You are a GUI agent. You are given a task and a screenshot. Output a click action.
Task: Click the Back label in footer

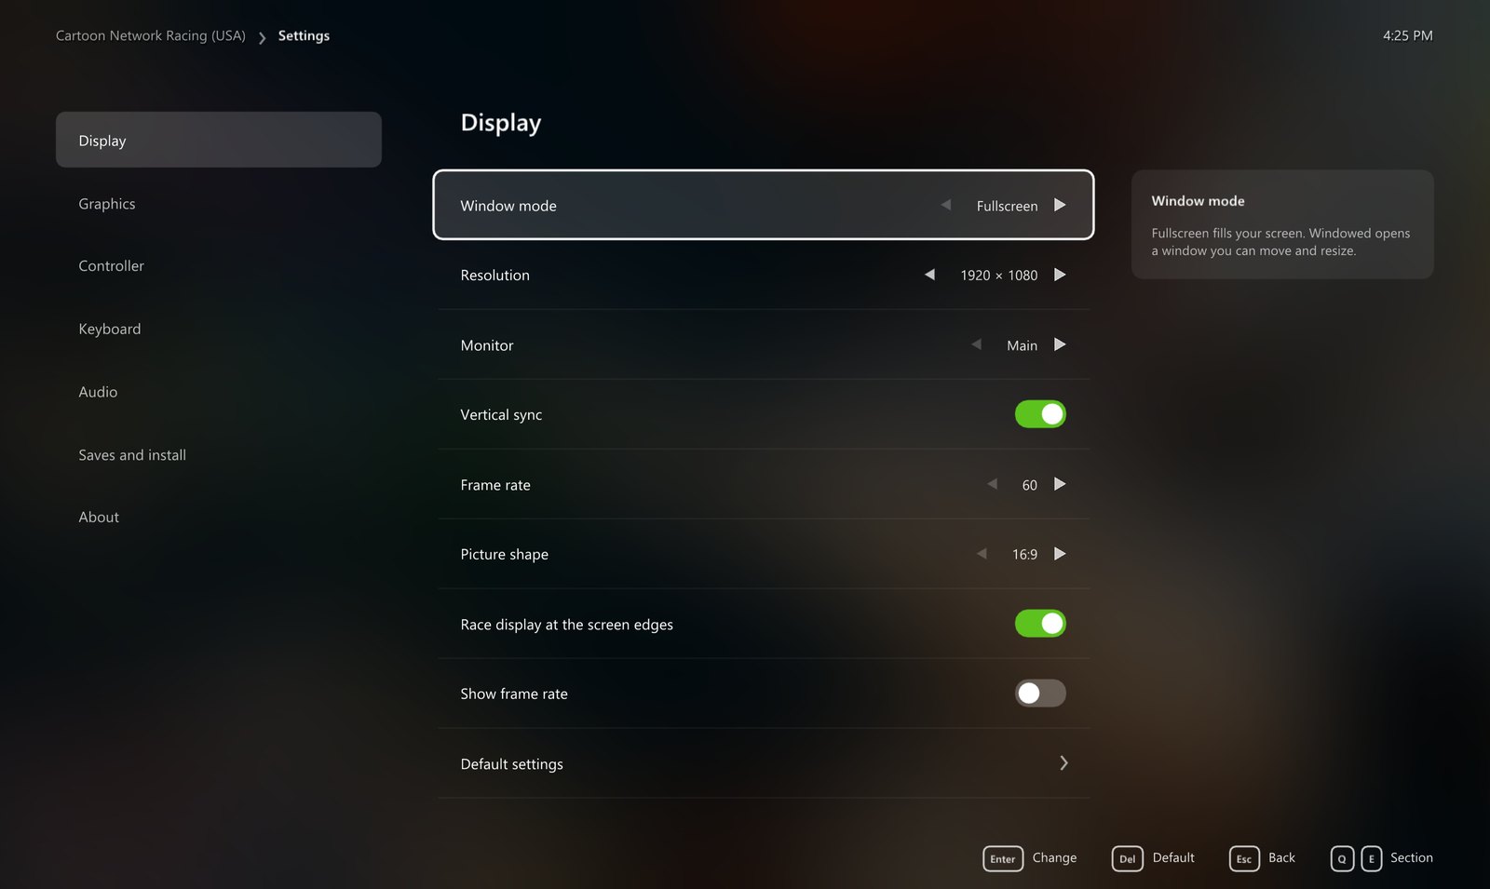pos(1281,857)
